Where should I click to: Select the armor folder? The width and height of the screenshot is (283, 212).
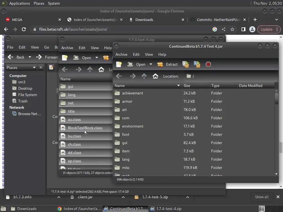194,102
